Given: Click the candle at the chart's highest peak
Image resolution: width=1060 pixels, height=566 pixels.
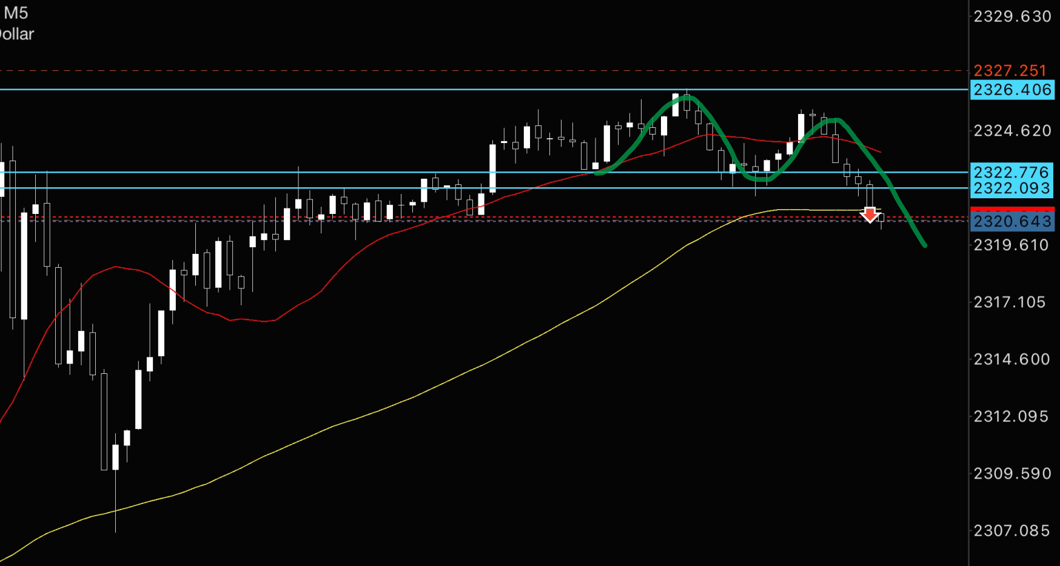Looking at the screenshot, I should click(686, 104).
